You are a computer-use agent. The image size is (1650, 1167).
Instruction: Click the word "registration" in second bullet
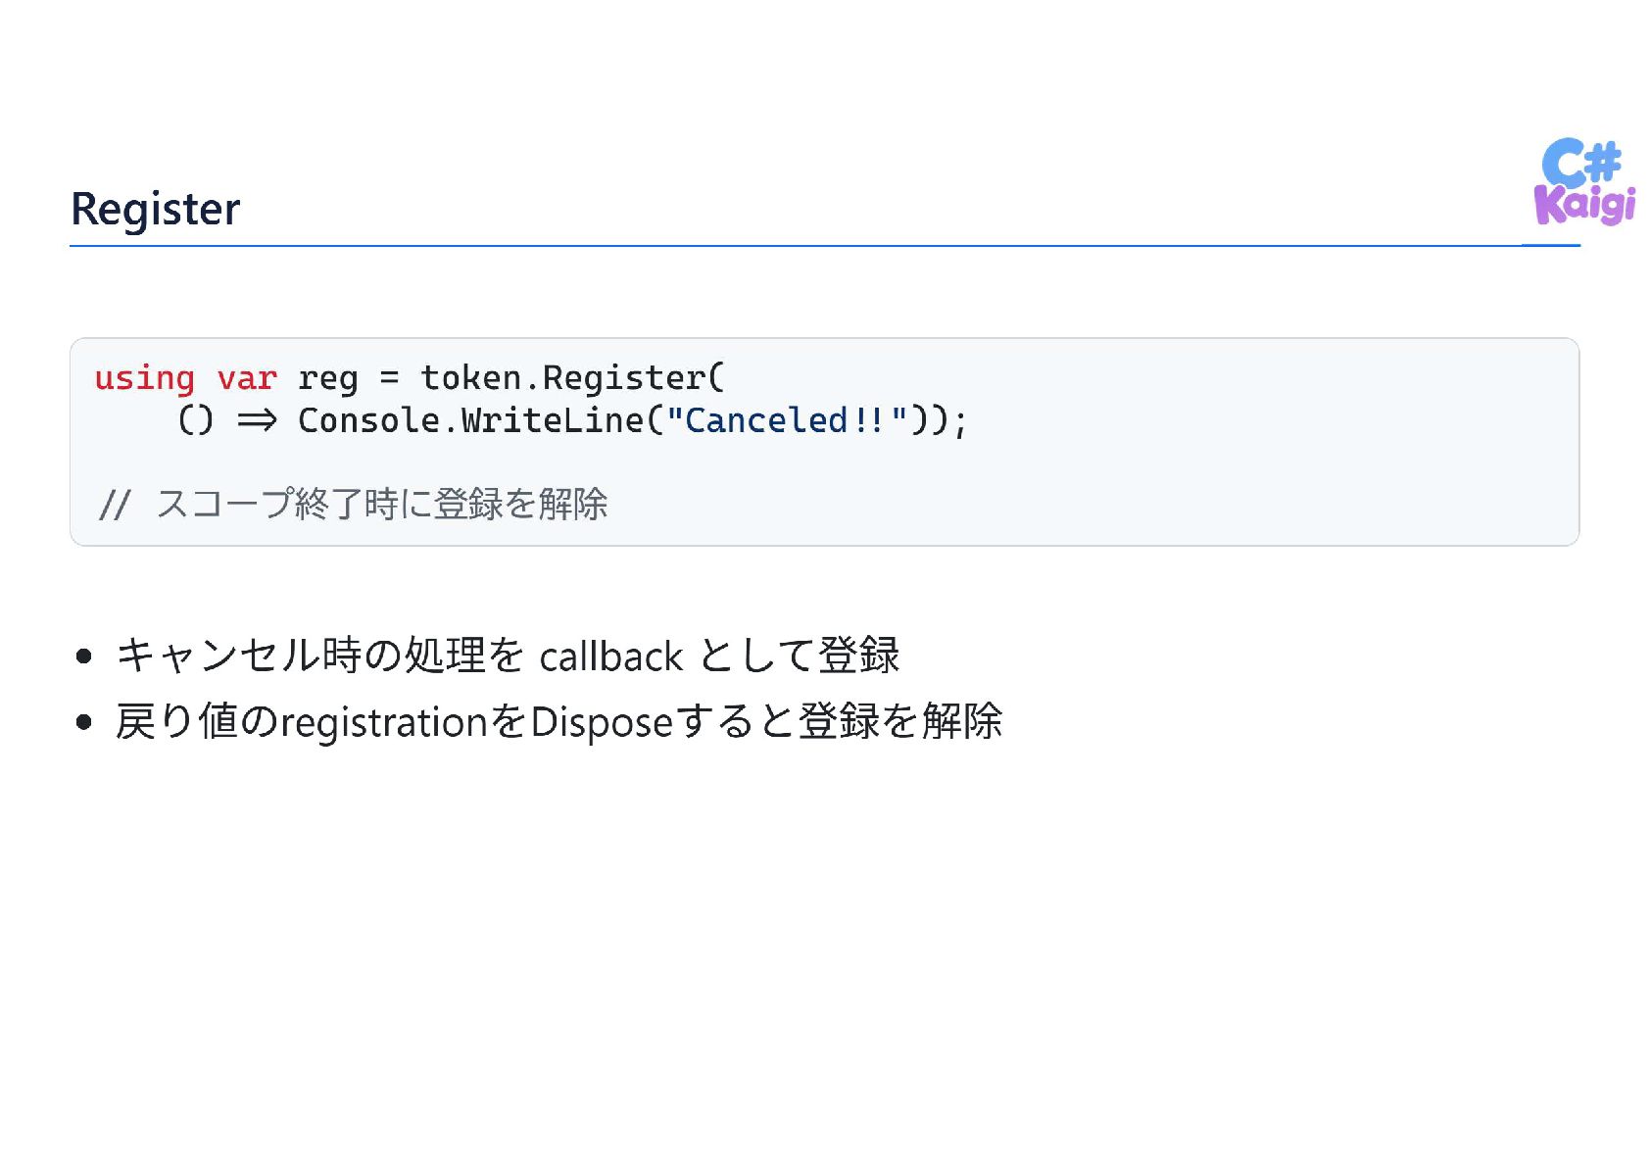tap(384, 723)
